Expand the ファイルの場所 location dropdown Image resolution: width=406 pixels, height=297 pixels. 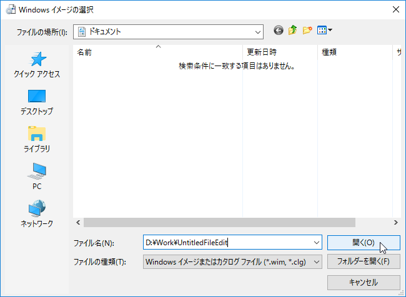(x=257, y=32)
